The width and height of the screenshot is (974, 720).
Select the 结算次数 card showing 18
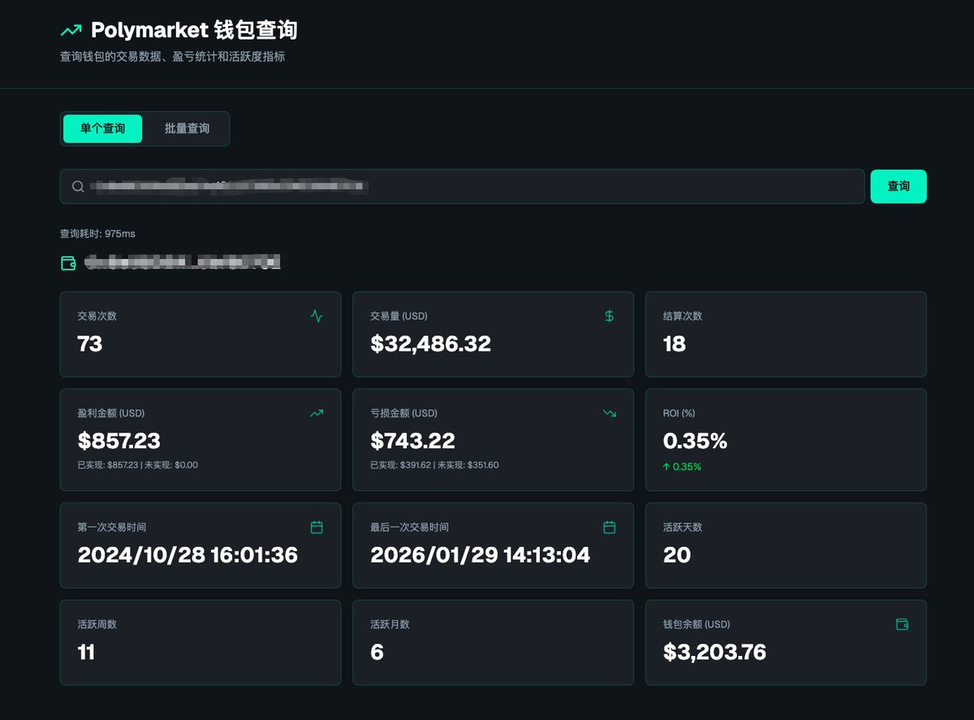786,334
